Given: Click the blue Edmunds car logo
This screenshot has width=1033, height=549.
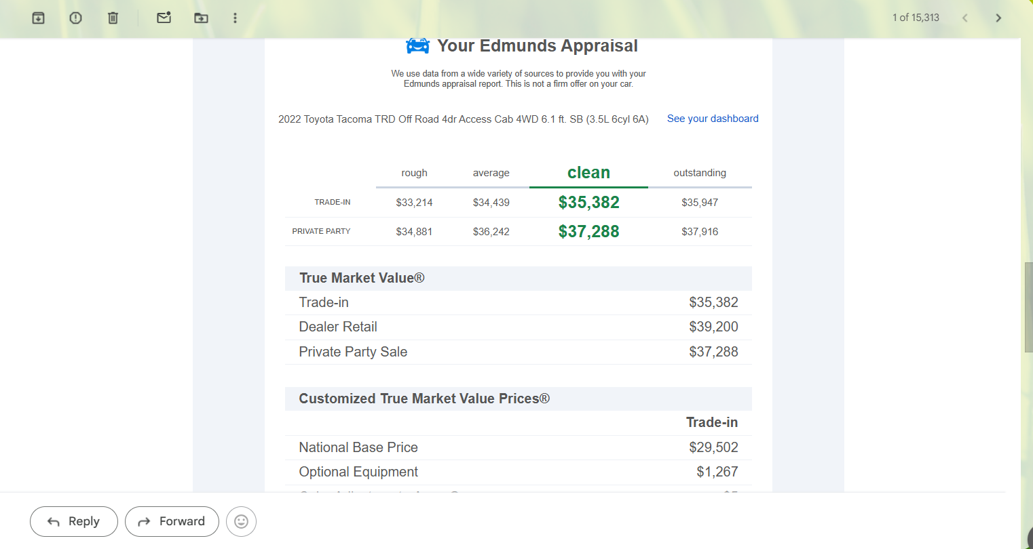Looking at the screenshot, I should tap(417, 46).
